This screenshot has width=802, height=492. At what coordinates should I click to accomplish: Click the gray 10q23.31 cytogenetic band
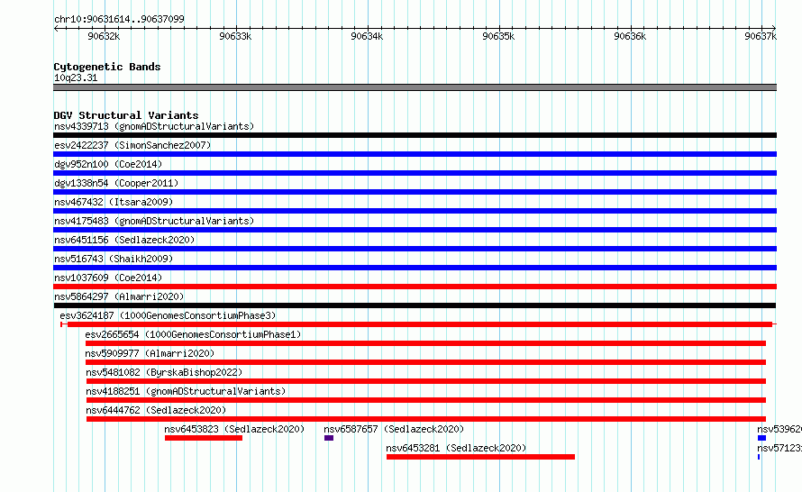pos(415,87)
